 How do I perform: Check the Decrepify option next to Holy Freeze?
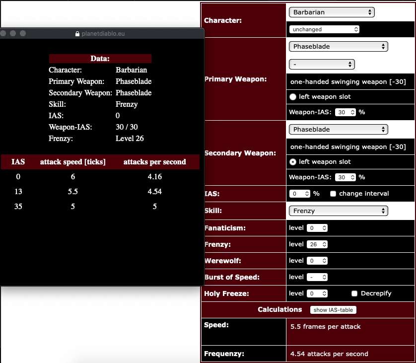[354, 293]
